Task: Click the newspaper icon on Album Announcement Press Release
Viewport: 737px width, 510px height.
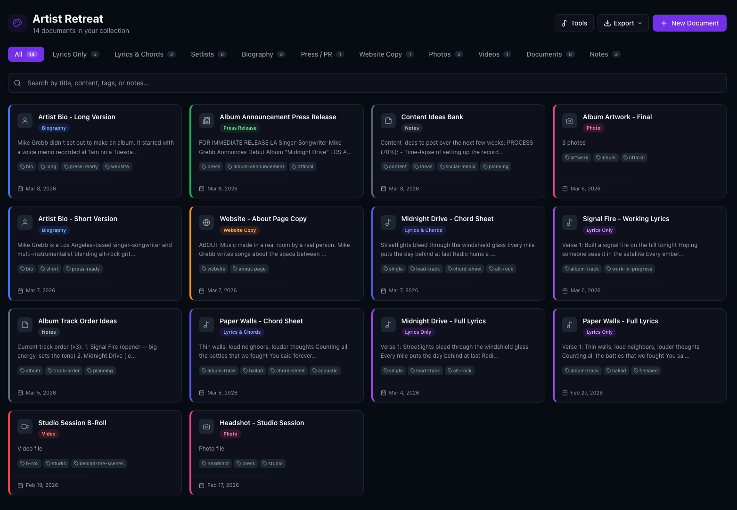Action: pyautogui.click(x=206, y=121)
